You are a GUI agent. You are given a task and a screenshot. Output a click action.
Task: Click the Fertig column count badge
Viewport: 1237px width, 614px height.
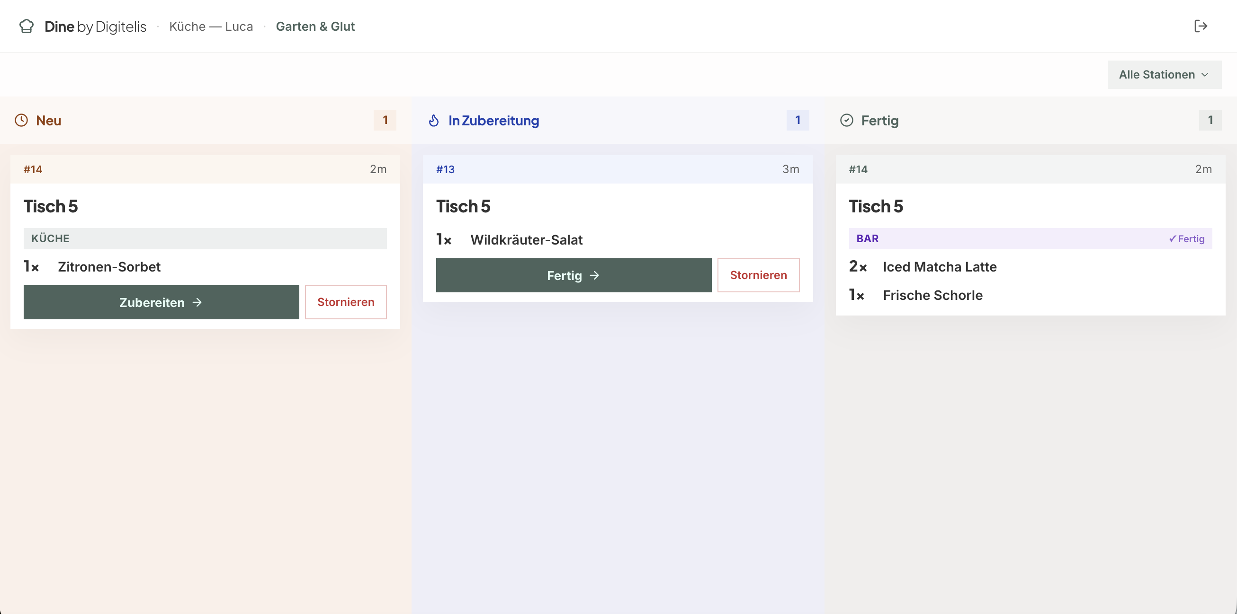click(1210, 120)
